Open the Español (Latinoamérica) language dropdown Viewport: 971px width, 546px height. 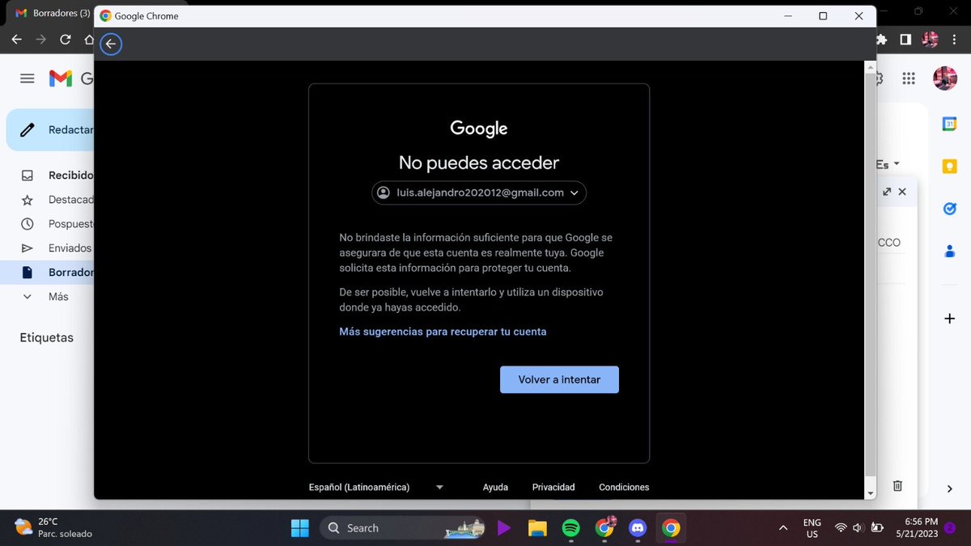(x=376, y=487)
